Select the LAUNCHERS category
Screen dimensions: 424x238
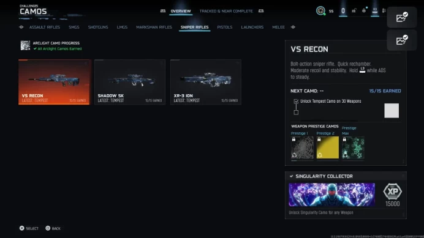252,28
